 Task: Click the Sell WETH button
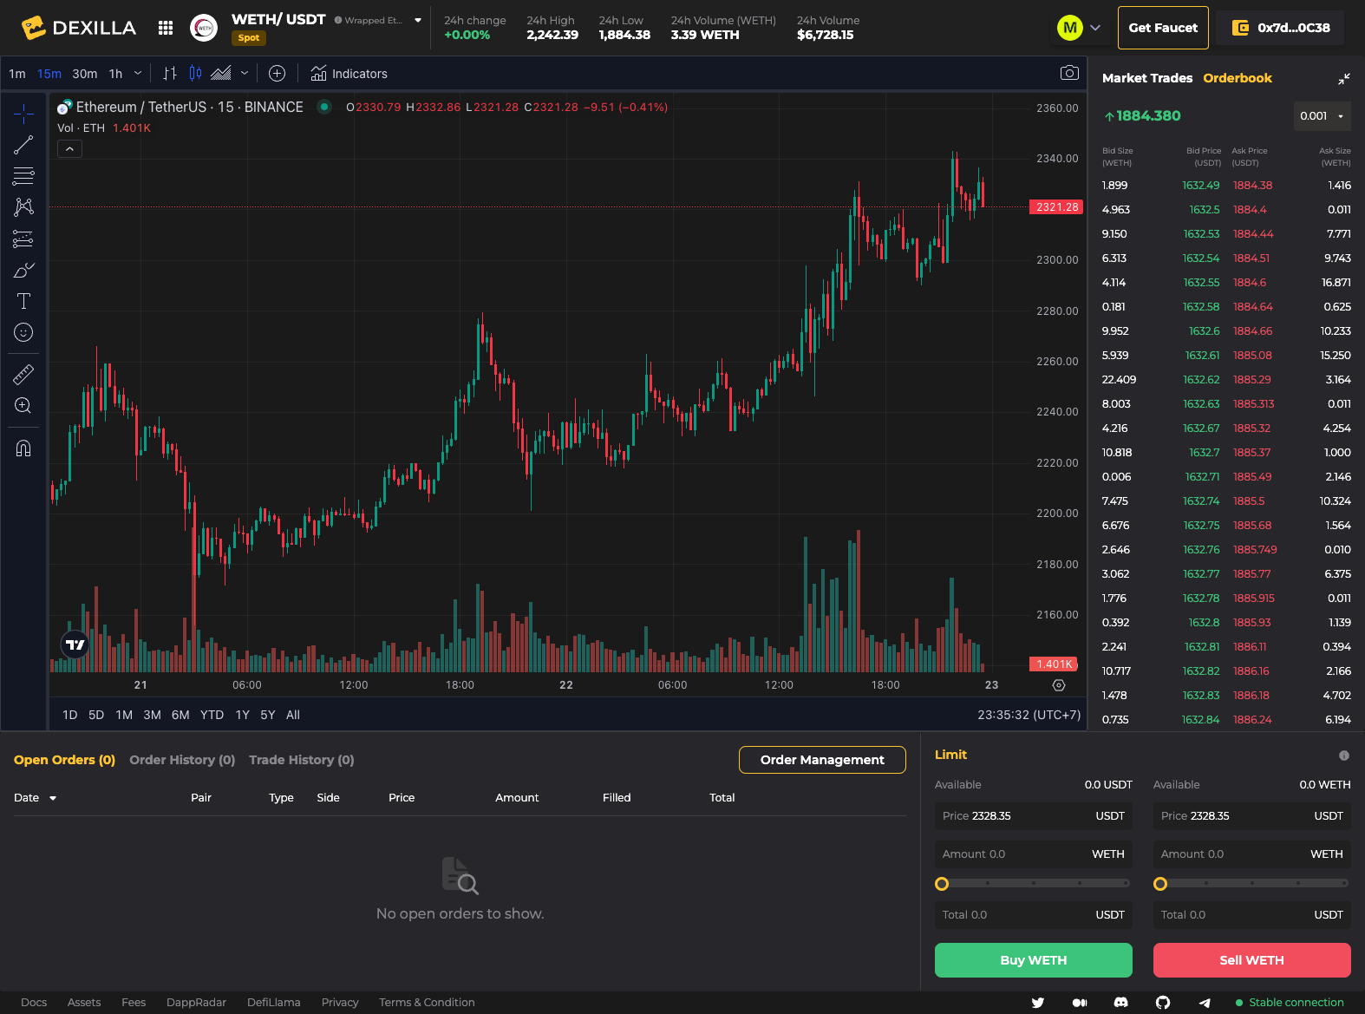[1252, 960]
